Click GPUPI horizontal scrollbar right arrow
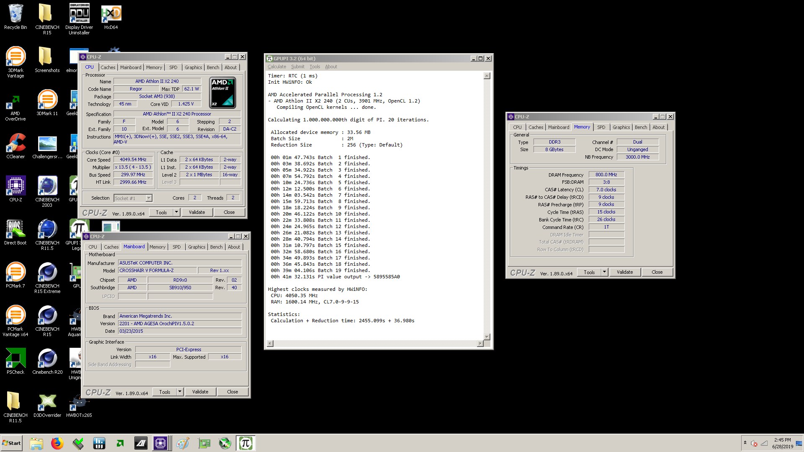This screenshot has width=804, height=452. [480, 344]
